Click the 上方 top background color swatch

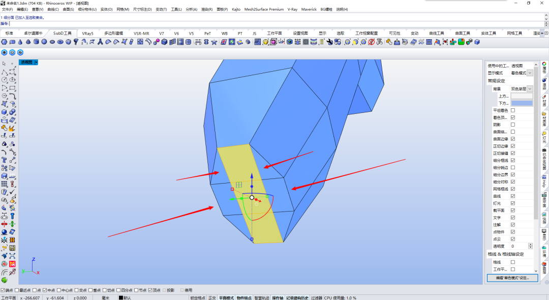coord(522,96)
